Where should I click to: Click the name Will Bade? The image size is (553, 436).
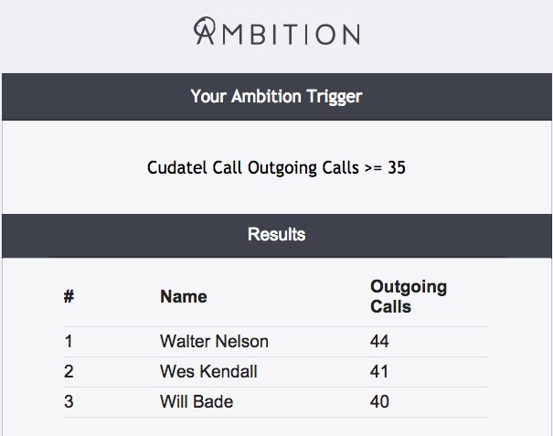tap(197, 402)
